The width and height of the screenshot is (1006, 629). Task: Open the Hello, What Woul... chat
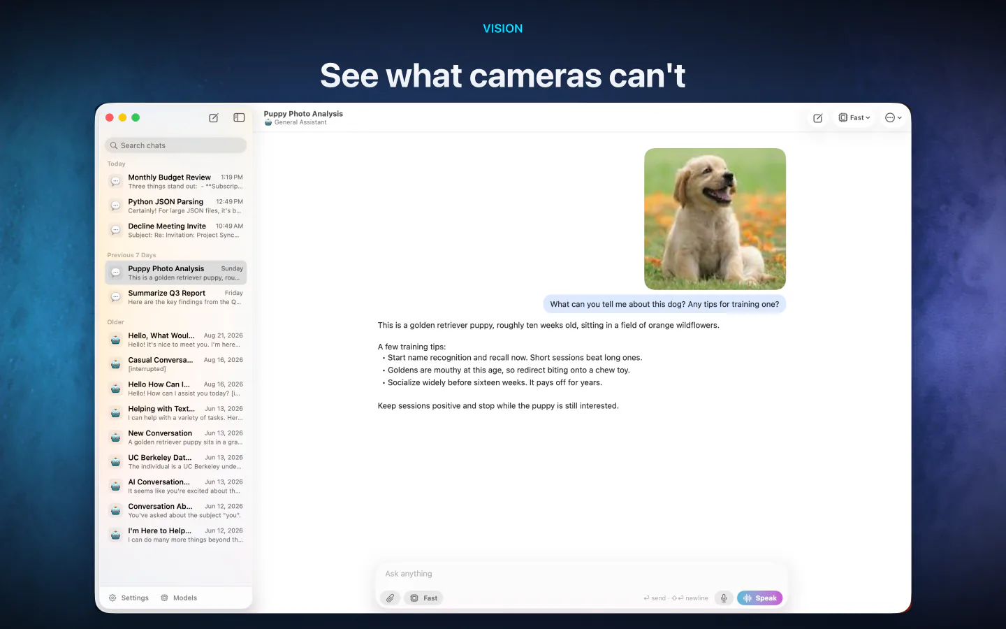[x=176, y=340]
